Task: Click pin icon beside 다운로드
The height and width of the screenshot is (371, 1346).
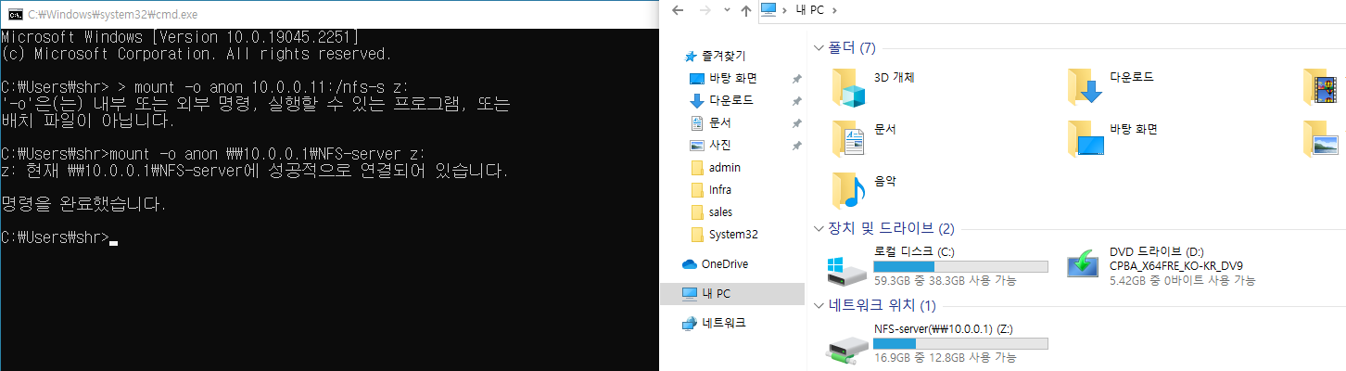Action: click(796, 101)
